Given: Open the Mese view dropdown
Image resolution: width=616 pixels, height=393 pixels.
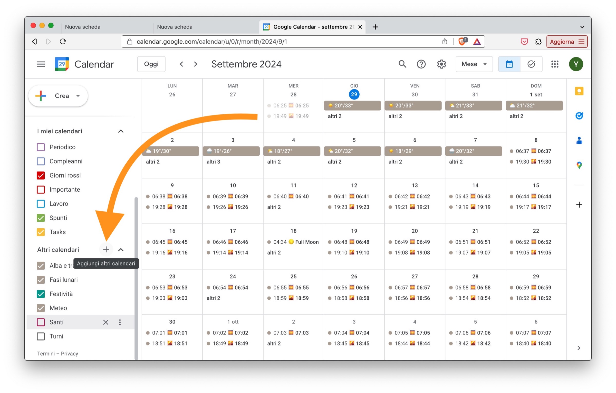Looking at the screenshot, I should [474, 64].
